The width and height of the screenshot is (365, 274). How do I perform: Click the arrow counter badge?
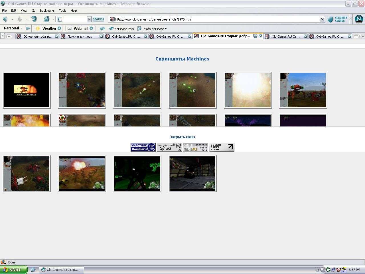coord(222,147)
